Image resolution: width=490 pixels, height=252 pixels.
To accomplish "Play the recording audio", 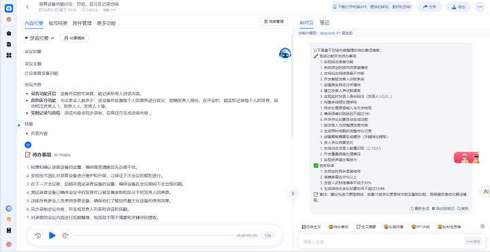I will tap(52, 236).
